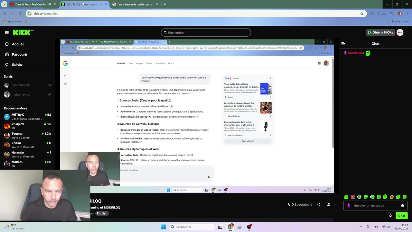This screenshot has width=412, height=232.
Task: Switch to Klaas & Ruiz YouTube tab
Action: [x=31, y=5]
